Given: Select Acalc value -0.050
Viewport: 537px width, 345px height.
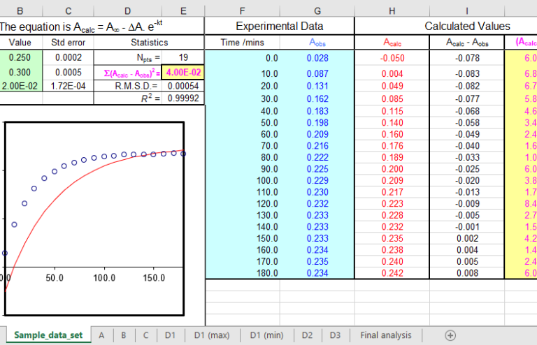Looking at the screenshot, I should (392, 58).
